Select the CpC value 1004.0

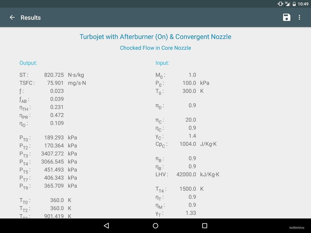pyautogui.click(x=188, y=144)
